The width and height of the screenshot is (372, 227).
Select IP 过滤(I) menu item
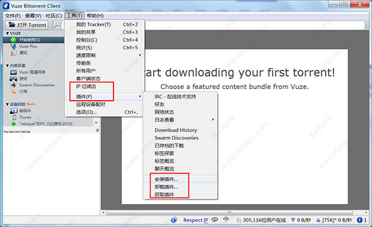(104, 87)
